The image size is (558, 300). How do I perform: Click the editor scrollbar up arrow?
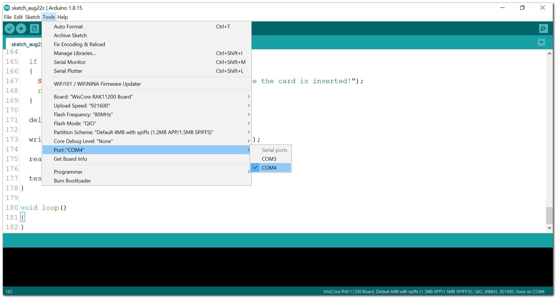click(x=549, y=53)
